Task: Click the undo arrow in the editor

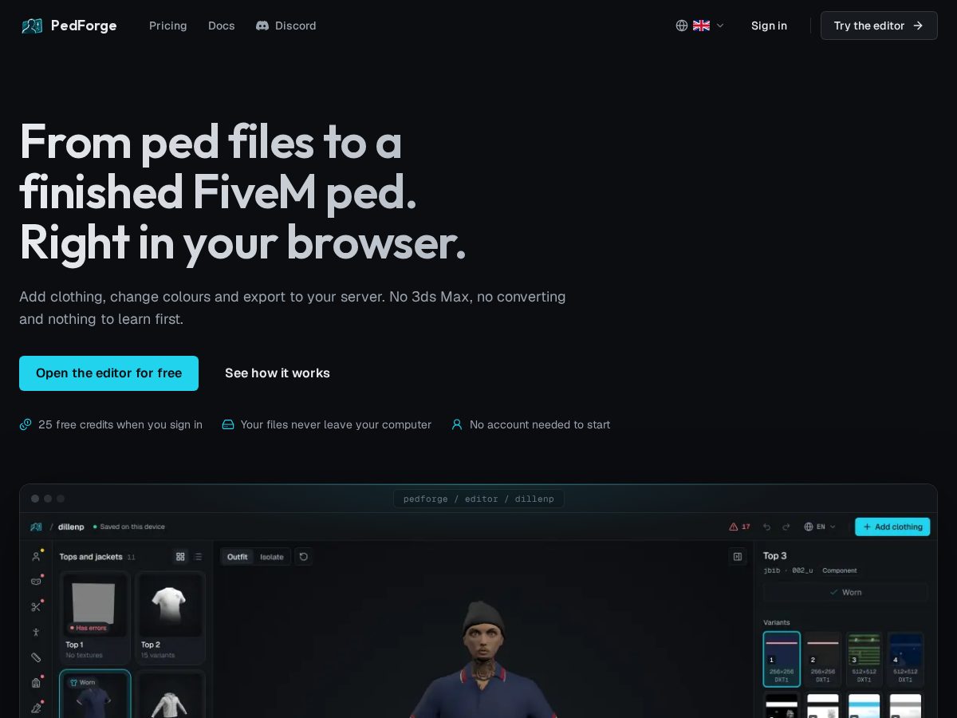Action: tap(766, 527)
